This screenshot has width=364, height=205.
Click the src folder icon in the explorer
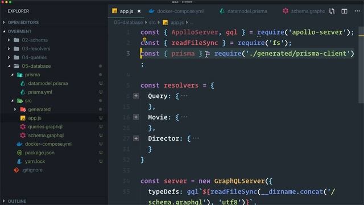click(x=19, y=101)
